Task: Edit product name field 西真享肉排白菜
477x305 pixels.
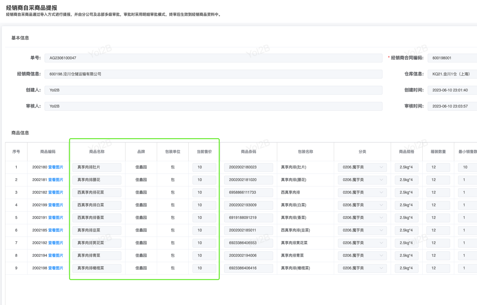Action: tap(97, 205)
